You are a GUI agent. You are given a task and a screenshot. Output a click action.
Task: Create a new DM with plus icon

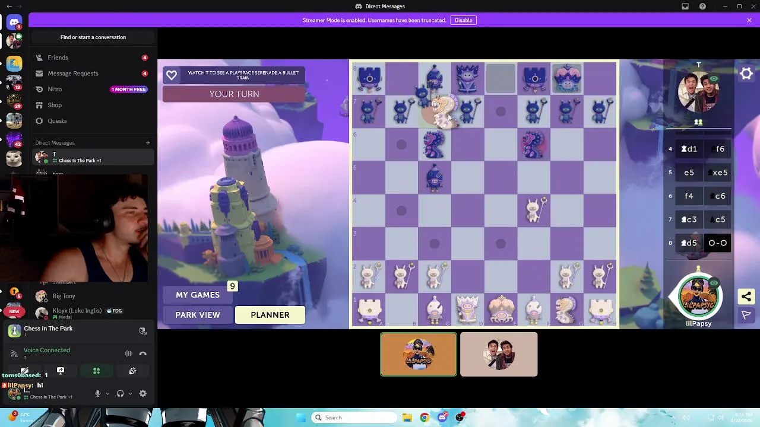(x=148, y=142)
